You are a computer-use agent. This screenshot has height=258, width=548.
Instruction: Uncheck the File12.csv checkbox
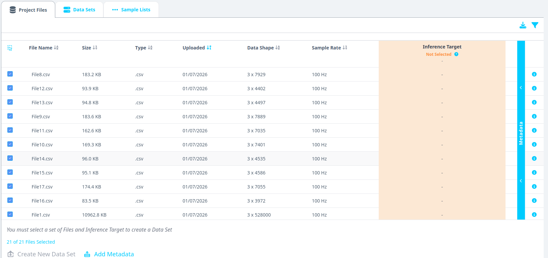[10, 88]
